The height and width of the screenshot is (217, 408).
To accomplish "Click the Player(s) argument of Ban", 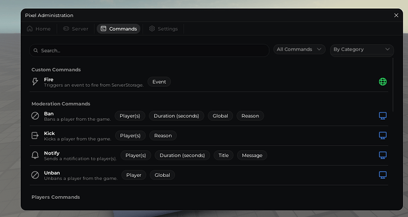I will (130, 116).
